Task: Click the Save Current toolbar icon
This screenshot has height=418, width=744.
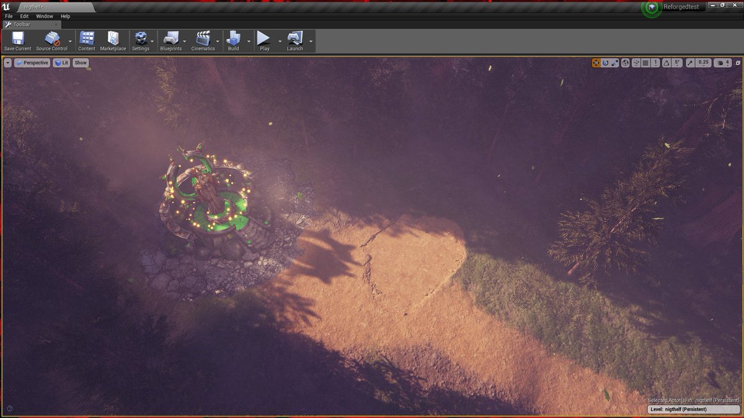Action: pos(17,38)
